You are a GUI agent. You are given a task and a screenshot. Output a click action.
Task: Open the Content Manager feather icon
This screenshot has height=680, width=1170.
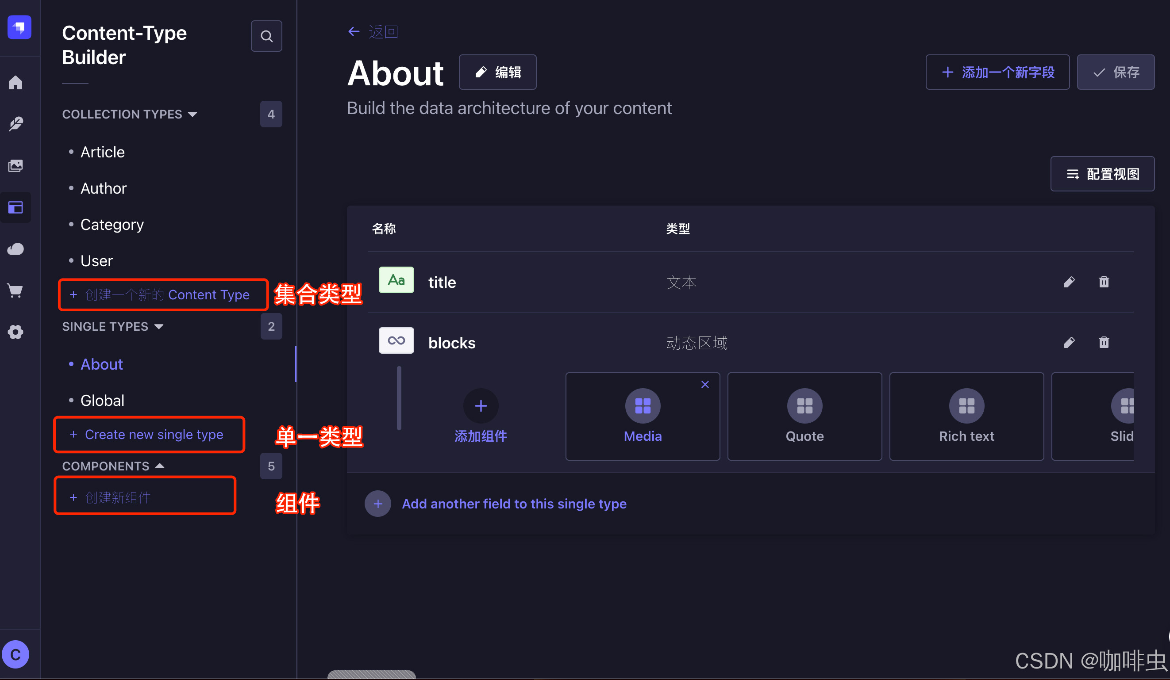point(15,124)
